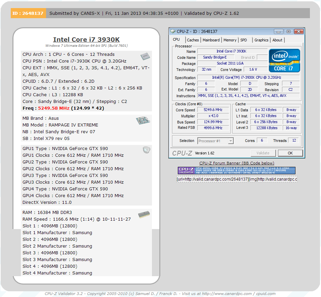Select the Memory tab
The height and width of the screenshot is (297, 321).
coord(230,40)
